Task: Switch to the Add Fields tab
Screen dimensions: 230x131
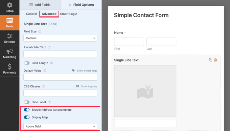Action: (40, 5)
